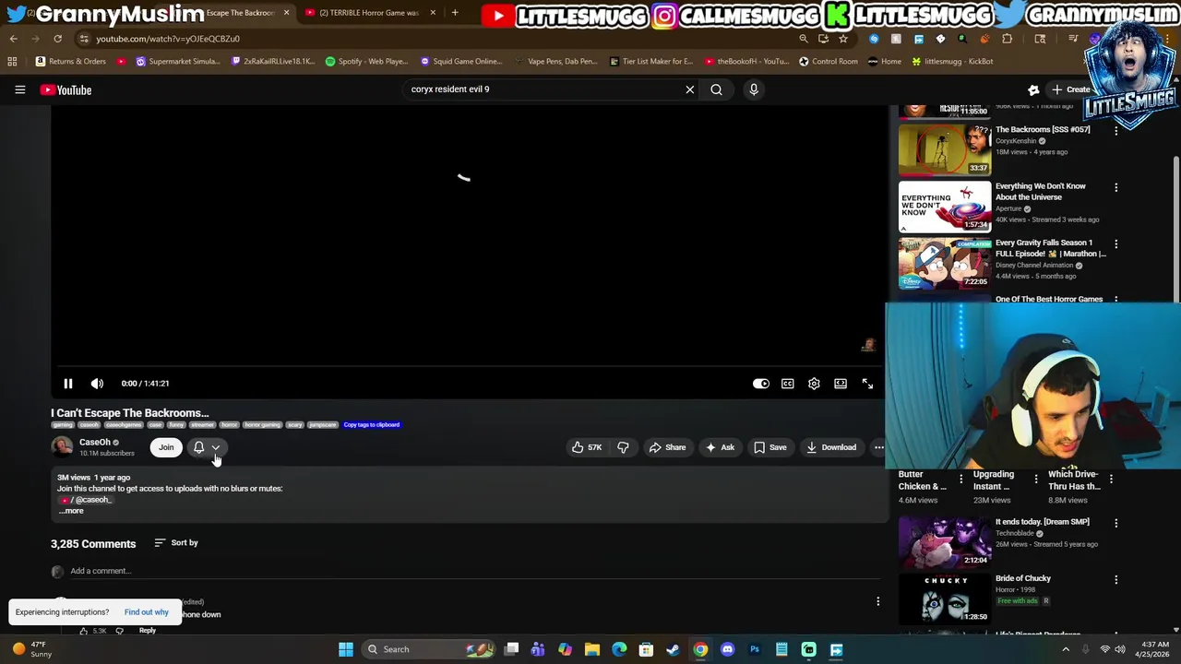Viewport: 1181px width, 664px height.
Task: Click the magnifier search button
Action: coord(716,89)
